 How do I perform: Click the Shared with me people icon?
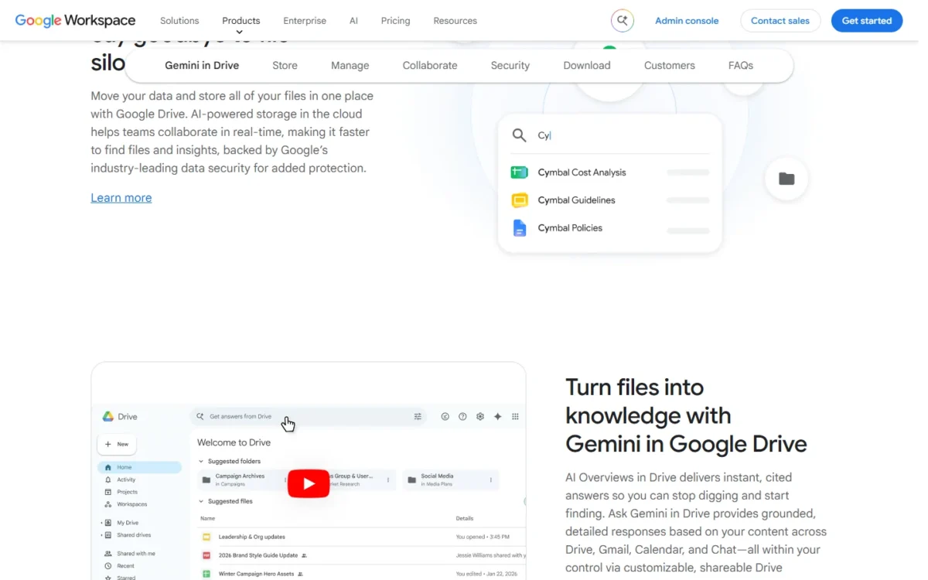pos(108,554)
